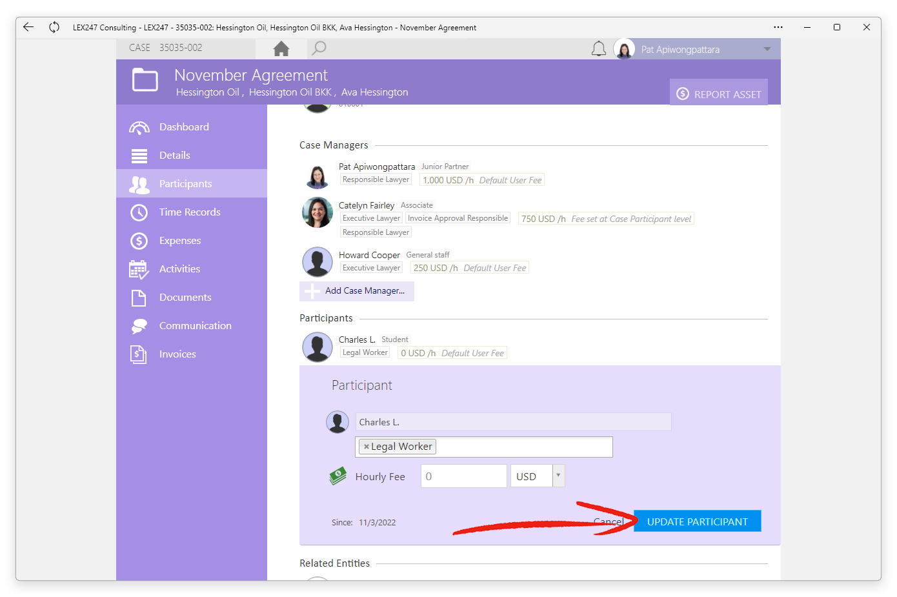Select Howard Cooper's name
Viewport: 897px width, 597px height.
369,255
